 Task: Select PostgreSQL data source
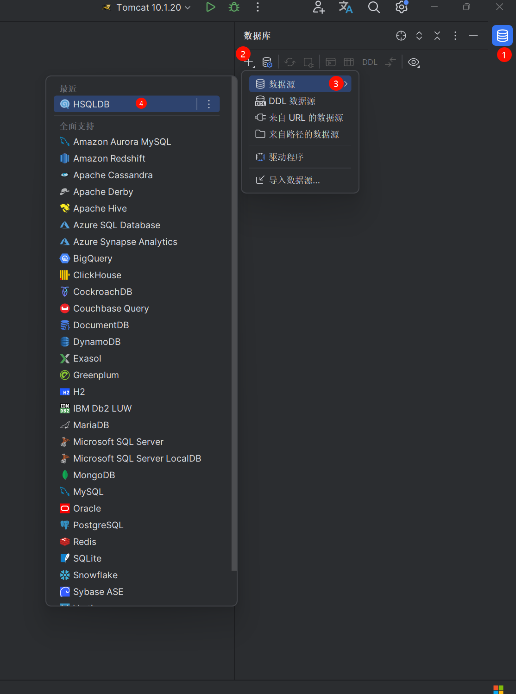pyautogui.click(x=137, y=525)
